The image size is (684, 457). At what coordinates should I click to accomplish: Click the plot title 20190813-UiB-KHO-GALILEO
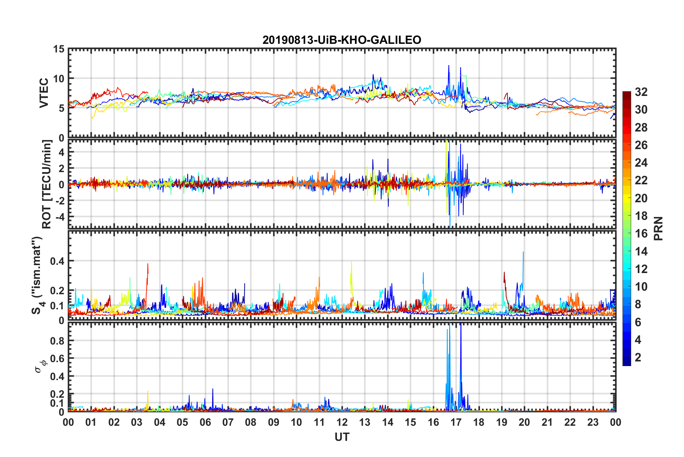tap(342, 40)
